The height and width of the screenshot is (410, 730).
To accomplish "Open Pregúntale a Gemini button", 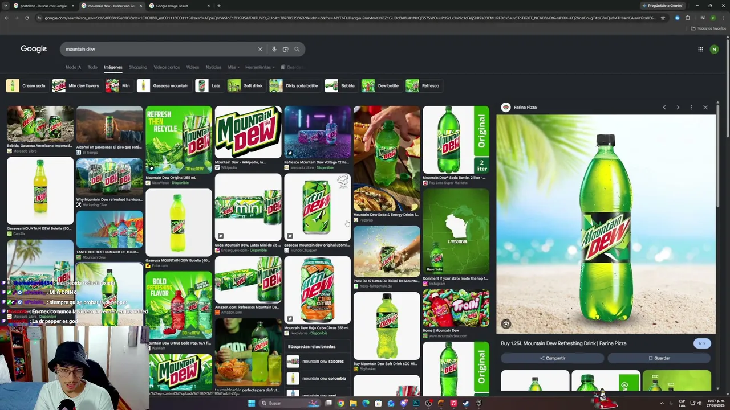I will 662,6.
